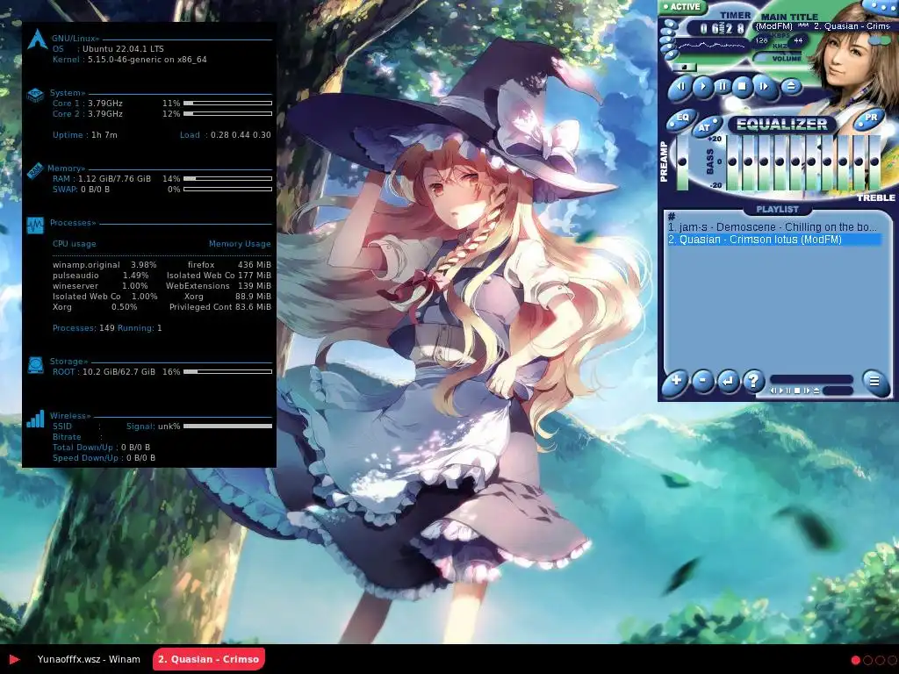Click the Load 0.28 0.44 0.30 text
This screenshot has width=899, height=674.
tap(226, 135)
